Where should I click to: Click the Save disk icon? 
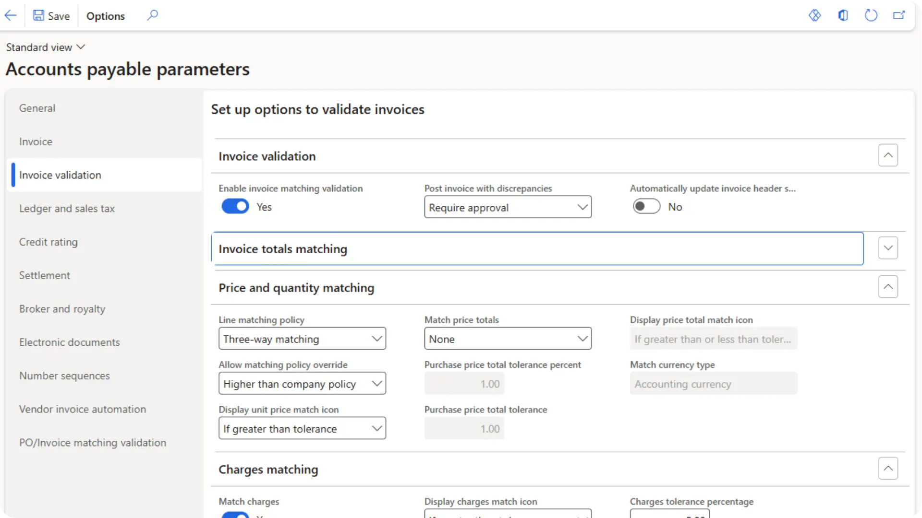[x=38, y=15]
